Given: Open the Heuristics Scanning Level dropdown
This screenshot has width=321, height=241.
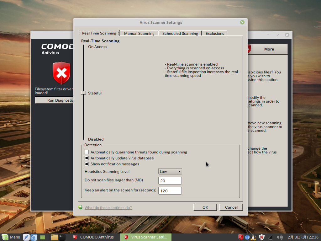Looking at the screenshot, I should (x=170, y=171).
